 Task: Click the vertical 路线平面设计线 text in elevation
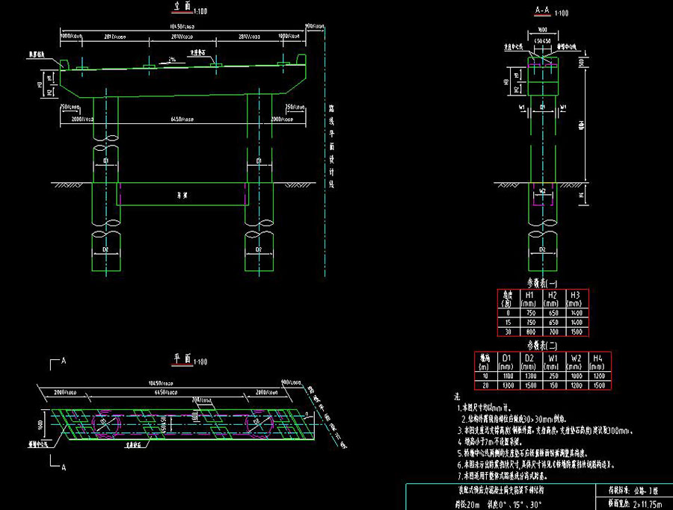(x=331, y=146)
